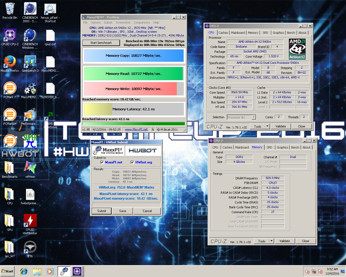Open Windows Explorer from taskbar
The width and height of the screenshot is (346, 277).
pos(37,271)
